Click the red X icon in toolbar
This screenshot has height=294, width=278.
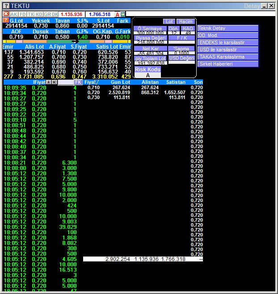[6, 14]
